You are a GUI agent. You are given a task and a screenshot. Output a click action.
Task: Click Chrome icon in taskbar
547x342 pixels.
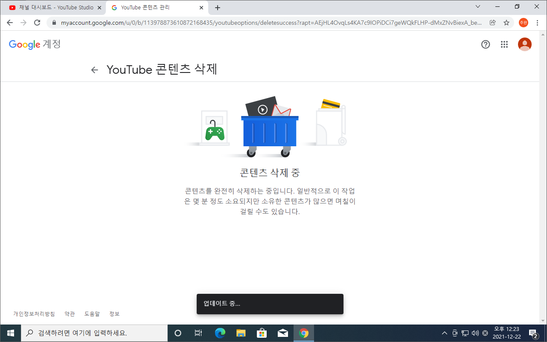click(304, 333)
